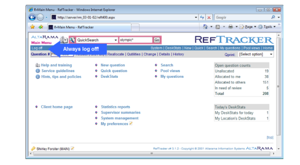Click the Log off link
The width and height of the screenshot is (300, 165).
pos(37,48)
